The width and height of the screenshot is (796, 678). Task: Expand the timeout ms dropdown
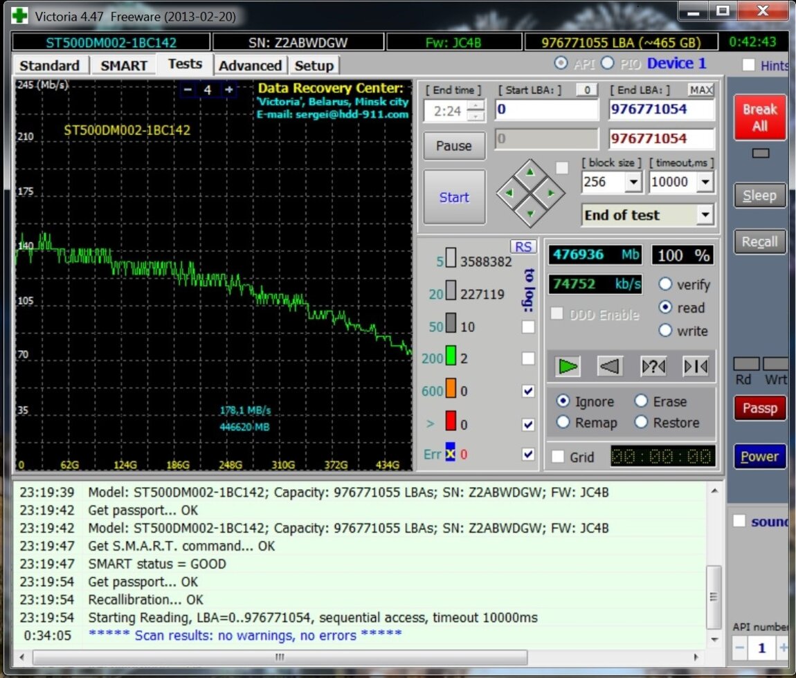(705, 182)
